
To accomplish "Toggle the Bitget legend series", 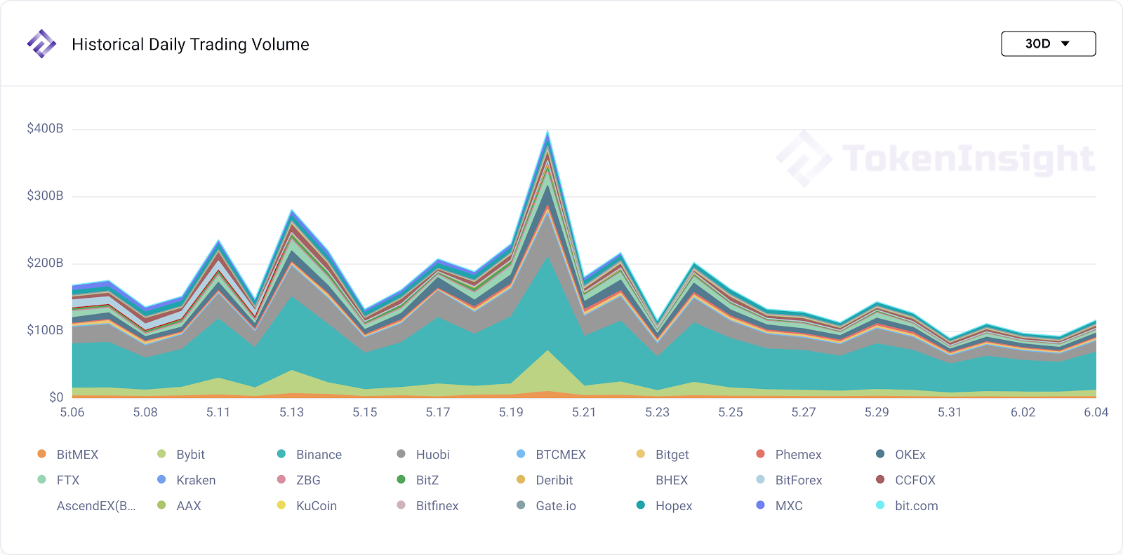I will coord(663,454).
